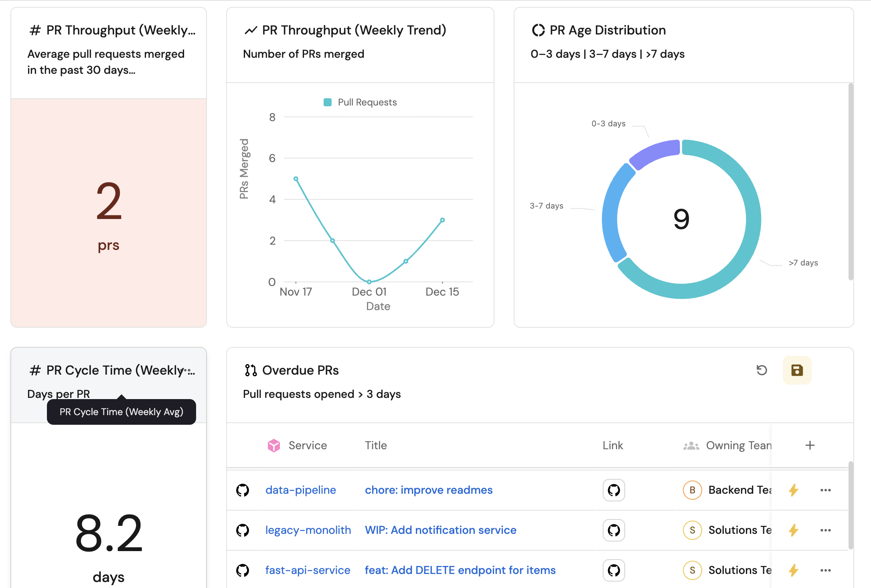Open 'WIP: Add notification service' PR link
The width and height of the screenshot is (871, 588).
(440, 530)
